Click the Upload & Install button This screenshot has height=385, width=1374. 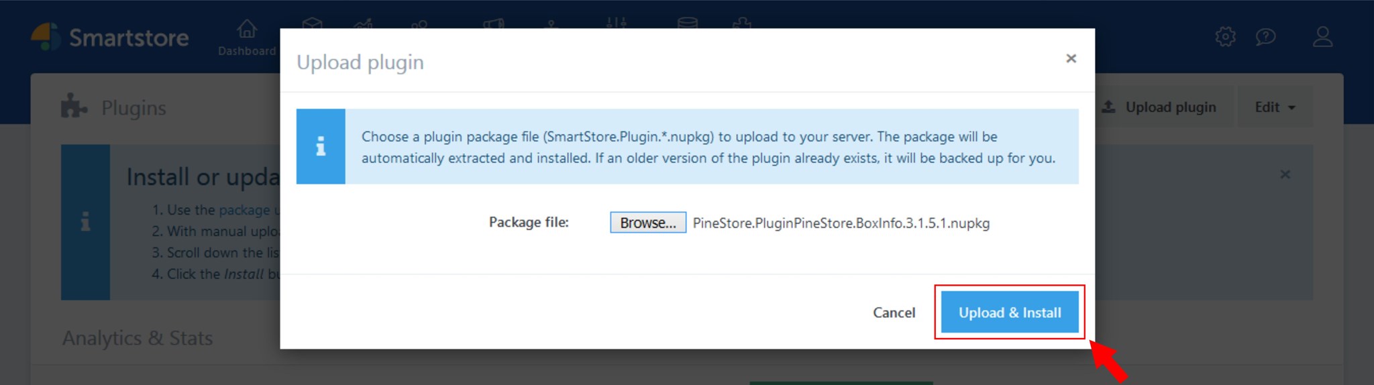pos(1009,313)
